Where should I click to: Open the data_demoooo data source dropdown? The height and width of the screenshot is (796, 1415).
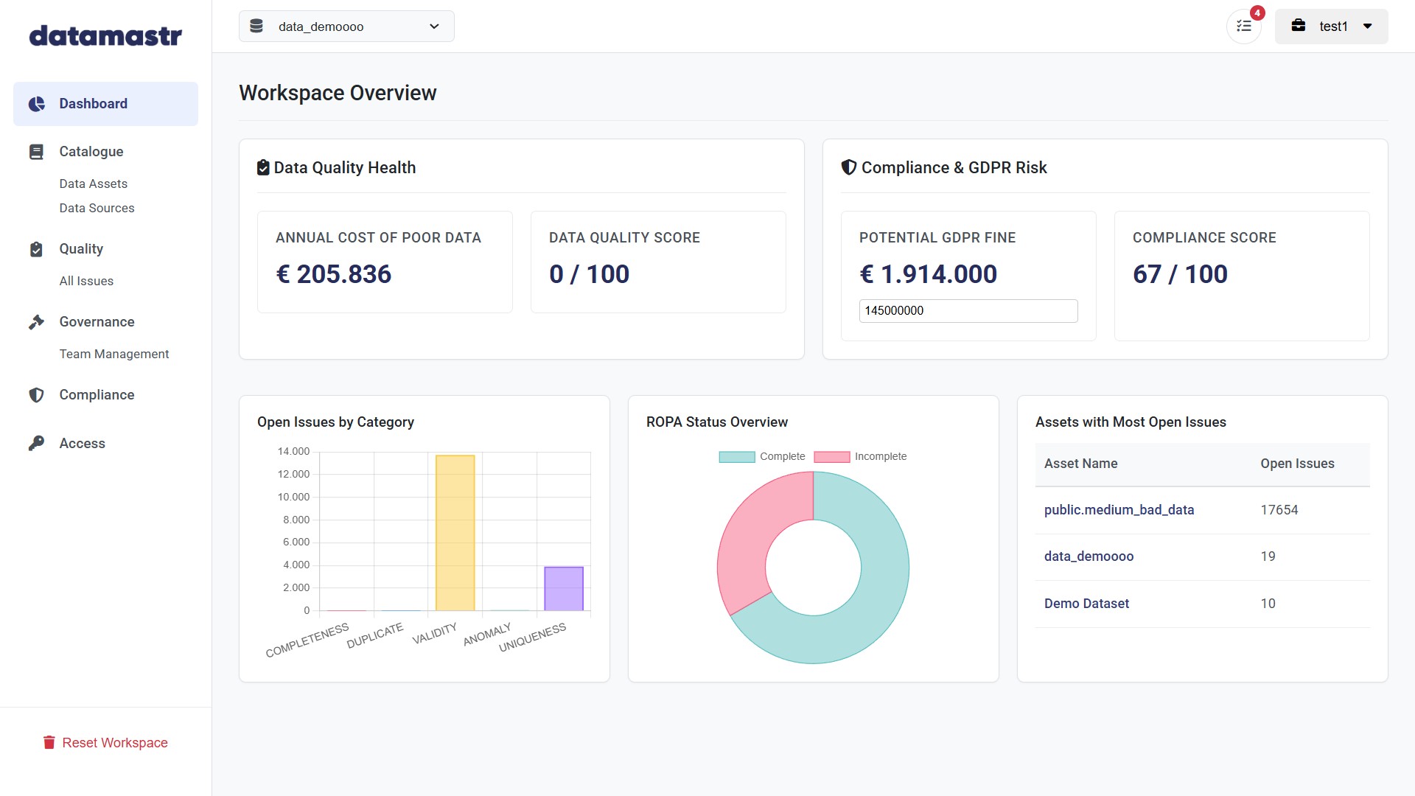[x=346, y=27]
